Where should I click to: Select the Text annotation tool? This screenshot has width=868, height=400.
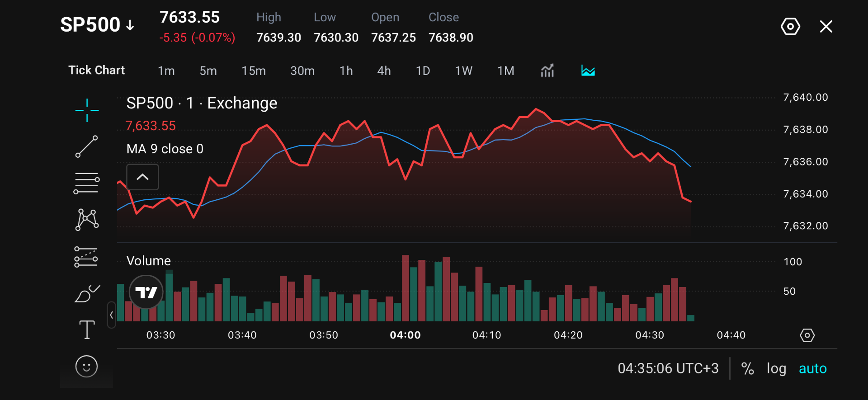(87, 329)
